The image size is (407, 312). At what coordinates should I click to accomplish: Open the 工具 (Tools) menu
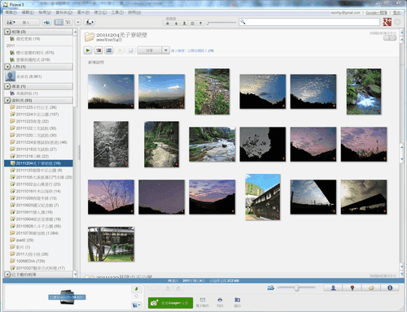[x=117, y=12]
